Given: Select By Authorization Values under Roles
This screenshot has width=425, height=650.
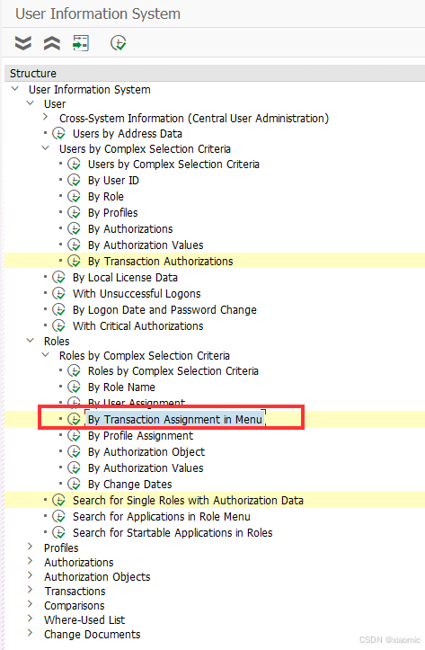Looking at the screenshot, I should click(146, 468).
